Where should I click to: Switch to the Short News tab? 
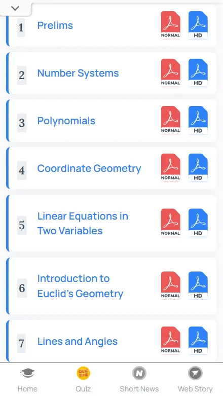[x=139, y=380]
